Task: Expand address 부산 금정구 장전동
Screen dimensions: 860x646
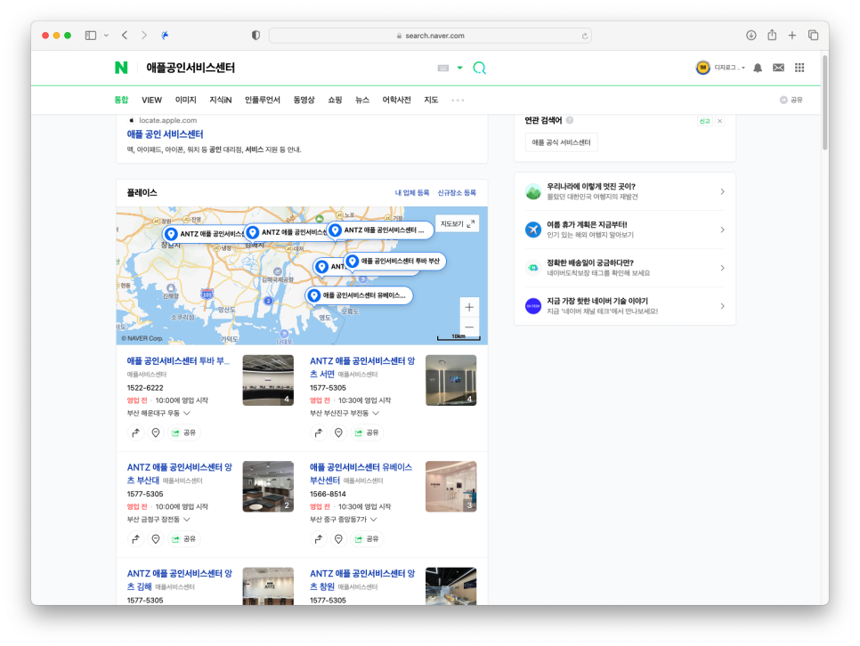Action: pyautogui.click(x=158, y=520)
